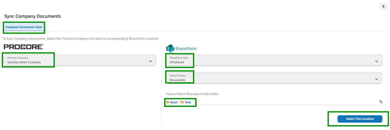
Task: Switch to the Company Documents Sync tab
Action: (24, 27)
